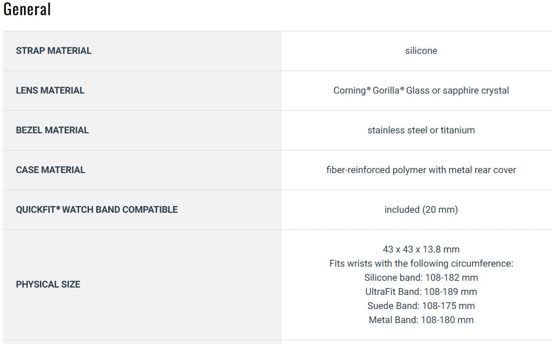Viewport: 552px width, 344px height.
Task: Click the silicone strap material value
Action: coord(421,51)
